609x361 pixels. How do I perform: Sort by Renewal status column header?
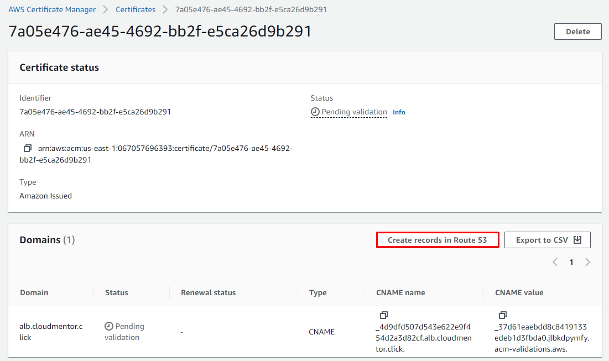pyautogui.click(x=208, y=292)
